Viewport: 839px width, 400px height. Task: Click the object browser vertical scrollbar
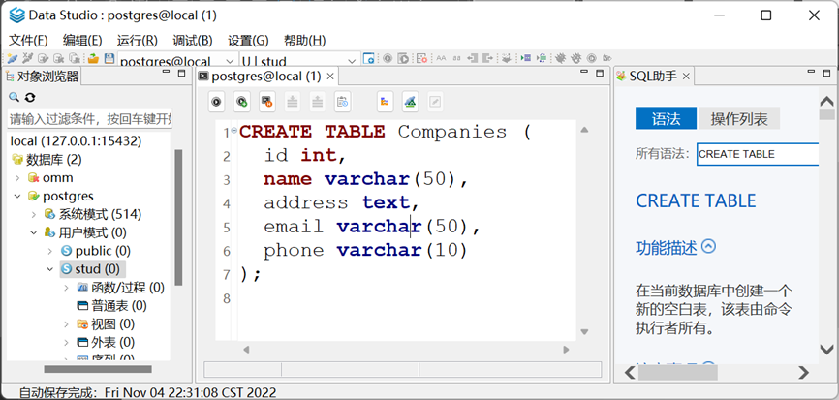[x=178, y=217]
